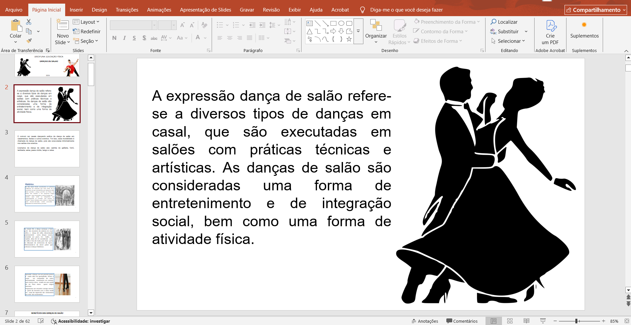Click Redefinir reset slide button
The width and height of the screenshot is (631, 325).
(87, 31)
